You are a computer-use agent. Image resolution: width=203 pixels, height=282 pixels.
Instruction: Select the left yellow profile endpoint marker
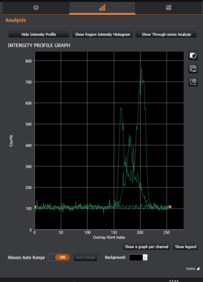click(x=35, y=207)
